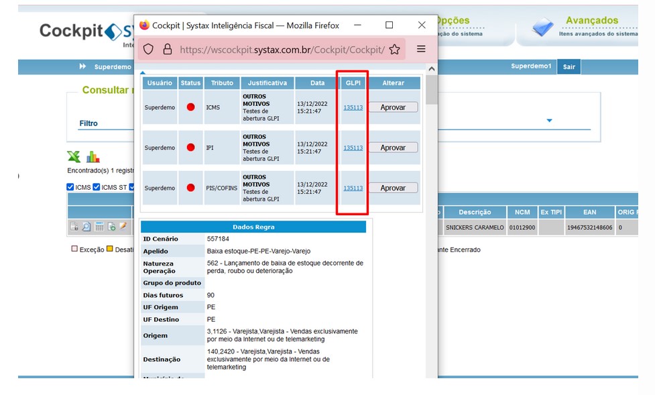The image size is (655, 395).
Task: Click the padlock site information icon
Action: pos(168,50)
